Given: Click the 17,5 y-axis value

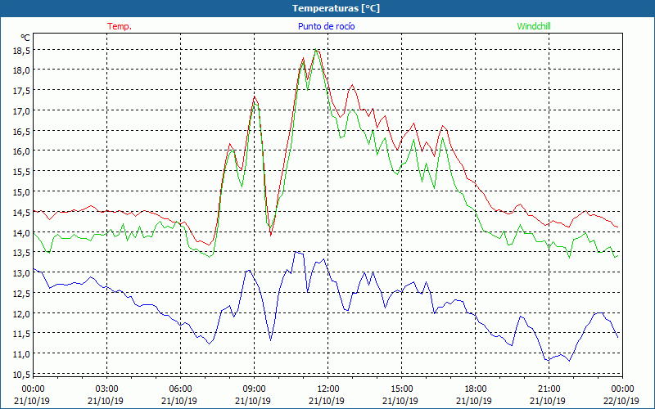Looking at the screenshot, I should (23, 91).
